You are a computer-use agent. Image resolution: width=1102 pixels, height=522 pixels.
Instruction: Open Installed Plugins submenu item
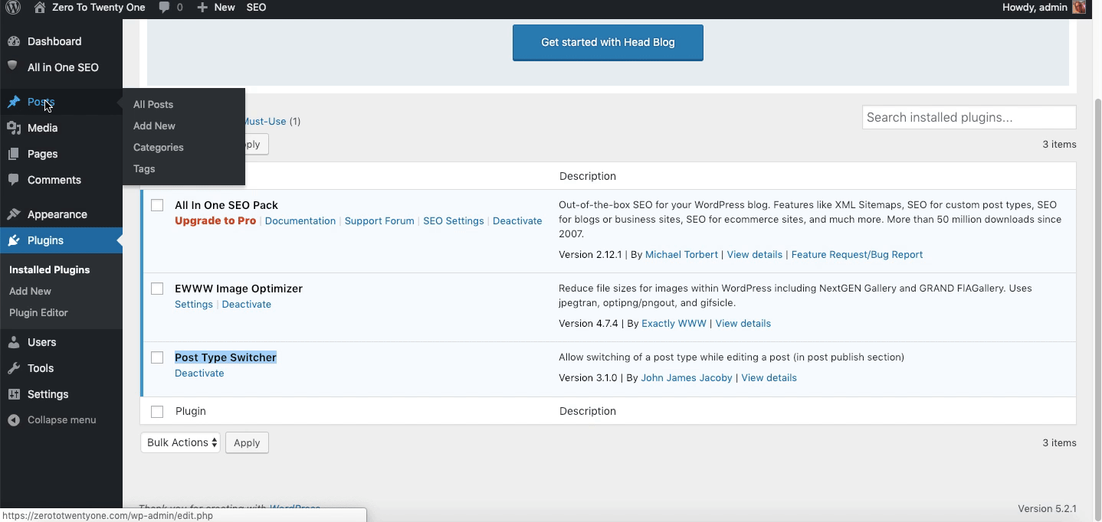click(49, 269)
